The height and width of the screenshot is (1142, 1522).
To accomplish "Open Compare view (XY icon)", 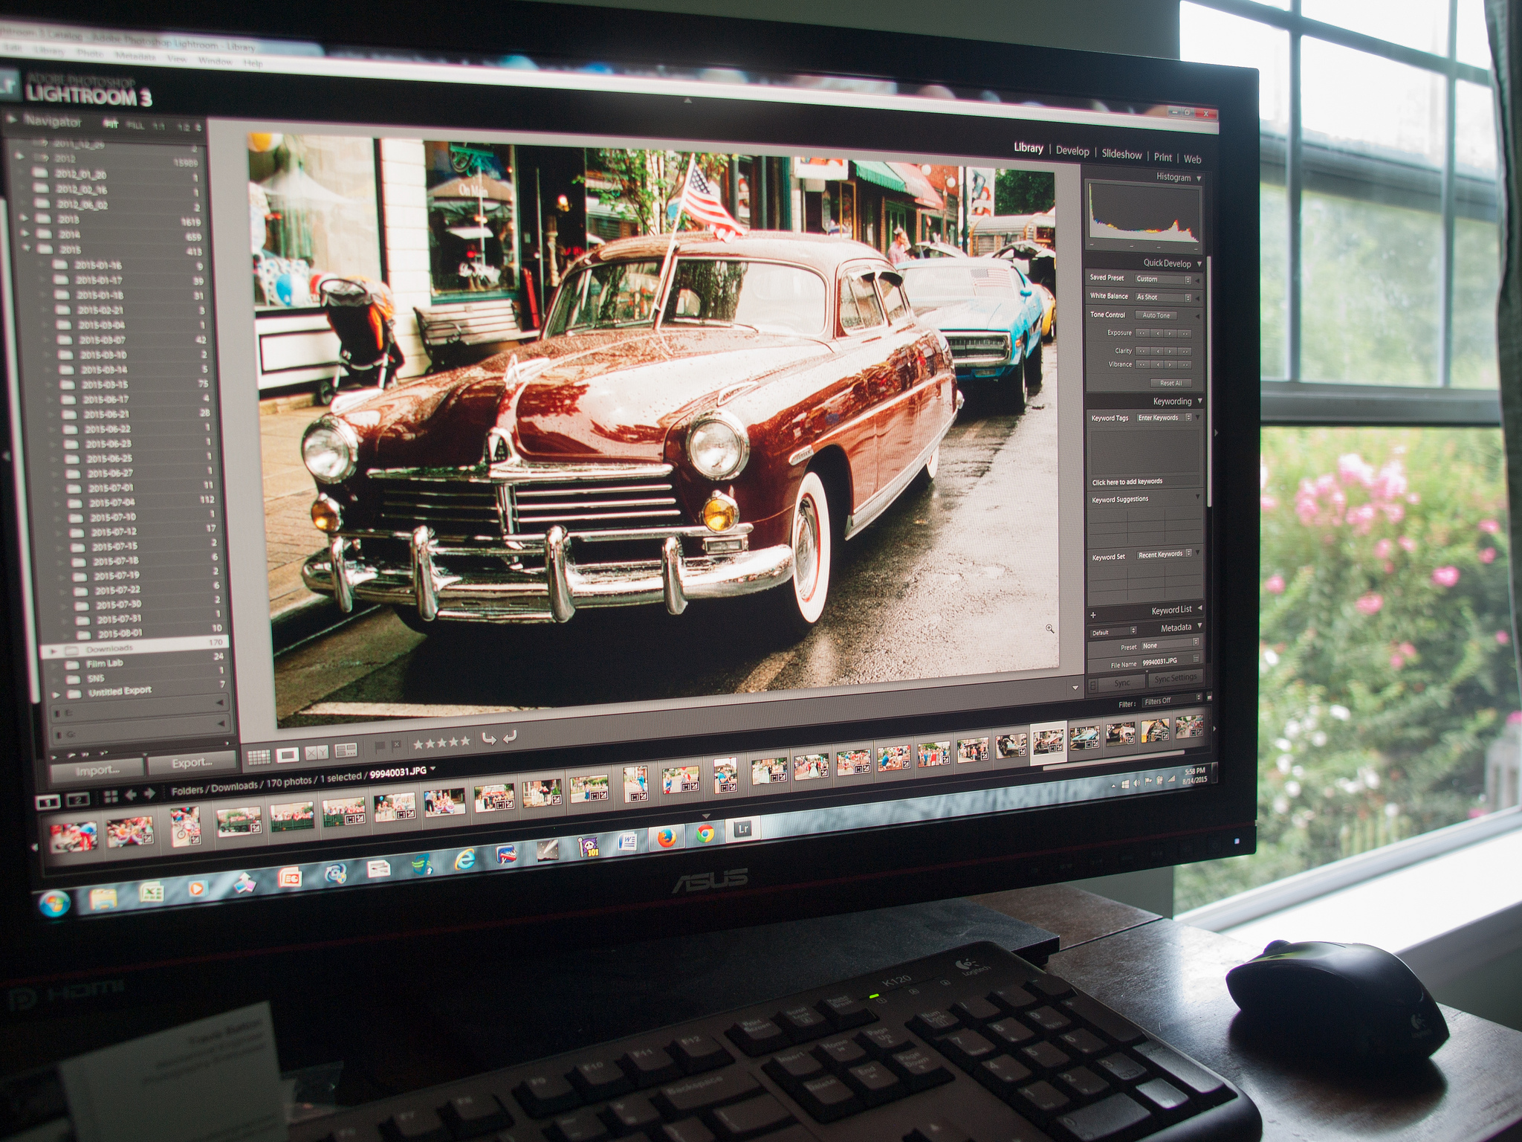I will [x=317, y=752].
